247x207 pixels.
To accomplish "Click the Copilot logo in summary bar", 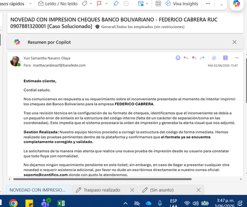I will (17, 42).
